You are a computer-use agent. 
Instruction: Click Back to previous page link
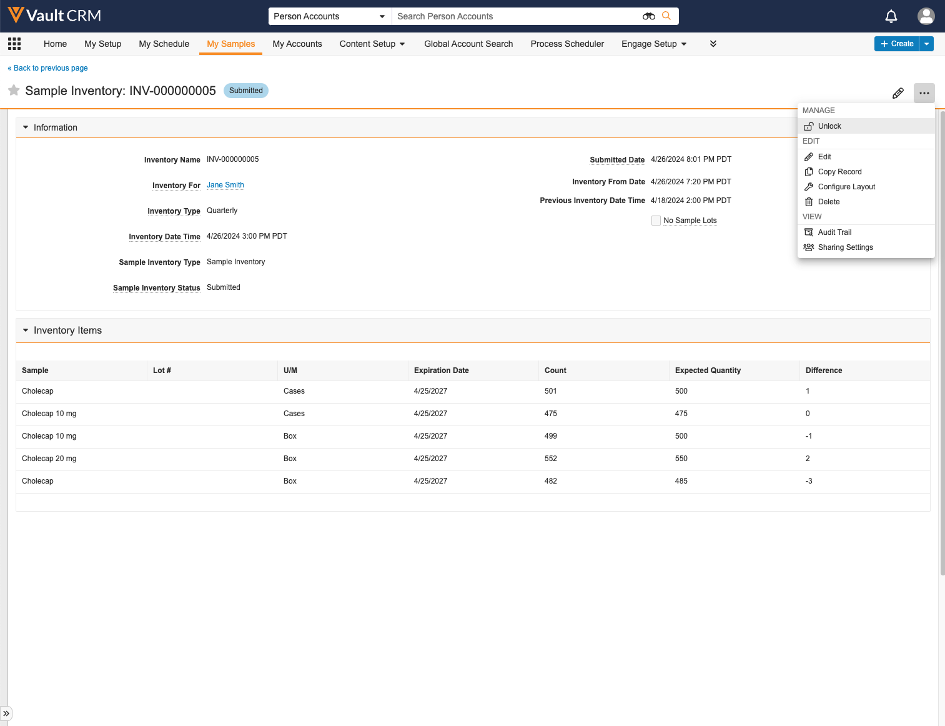(x=47, y=68)
